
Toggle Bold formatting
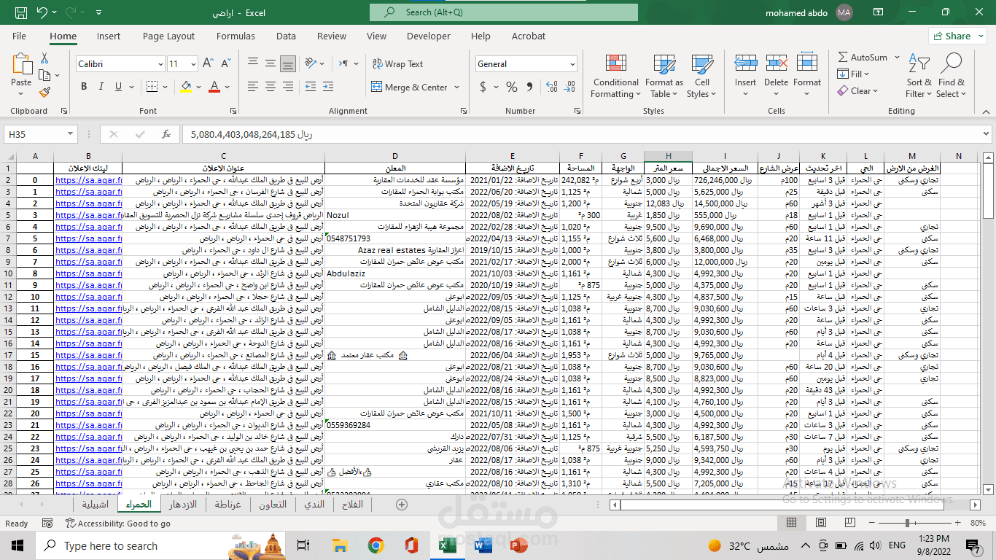[x=84, y=87]
